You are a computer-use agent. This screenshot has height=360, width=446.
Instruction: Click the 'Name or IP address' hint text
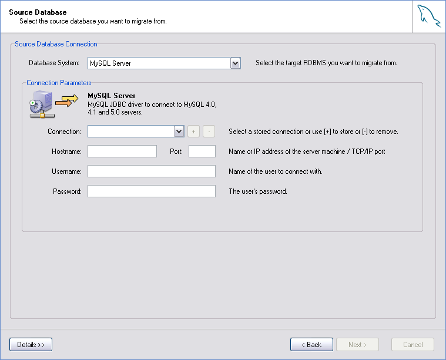tap(307, 152)
